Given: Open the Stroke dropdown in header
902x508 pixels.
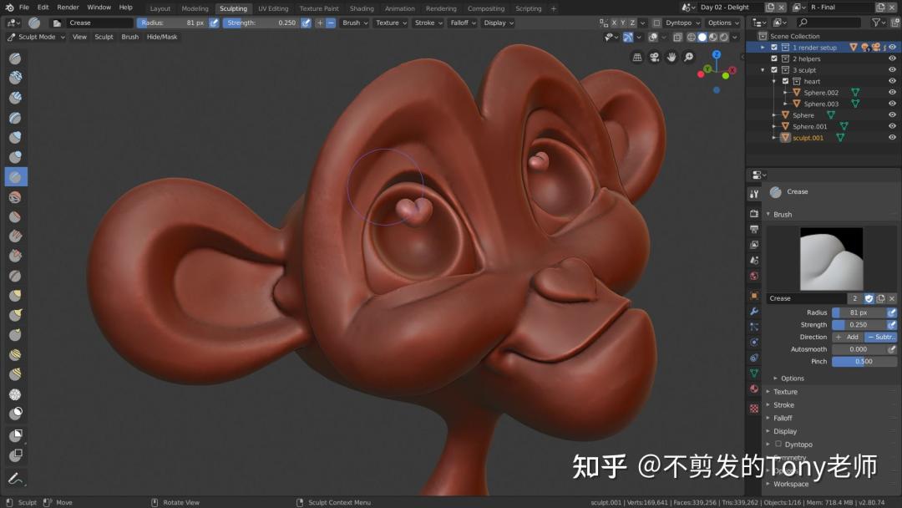Looking at the screenshot, I should (428, 23).
